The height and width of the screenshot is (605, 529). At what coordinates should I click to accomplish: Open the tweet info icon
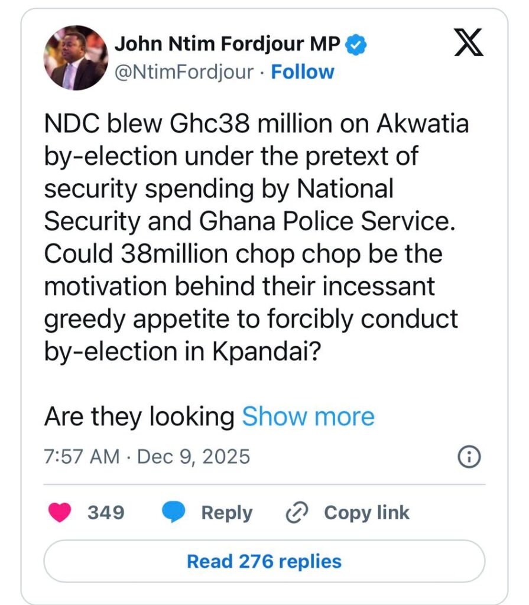[470, 457]
